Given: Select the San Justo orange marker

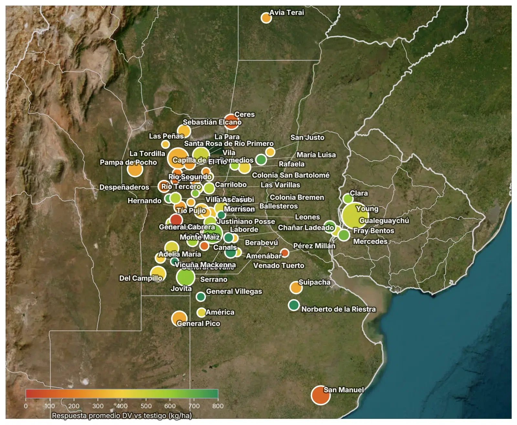Looking at the screenshot, I should (270, 152).
